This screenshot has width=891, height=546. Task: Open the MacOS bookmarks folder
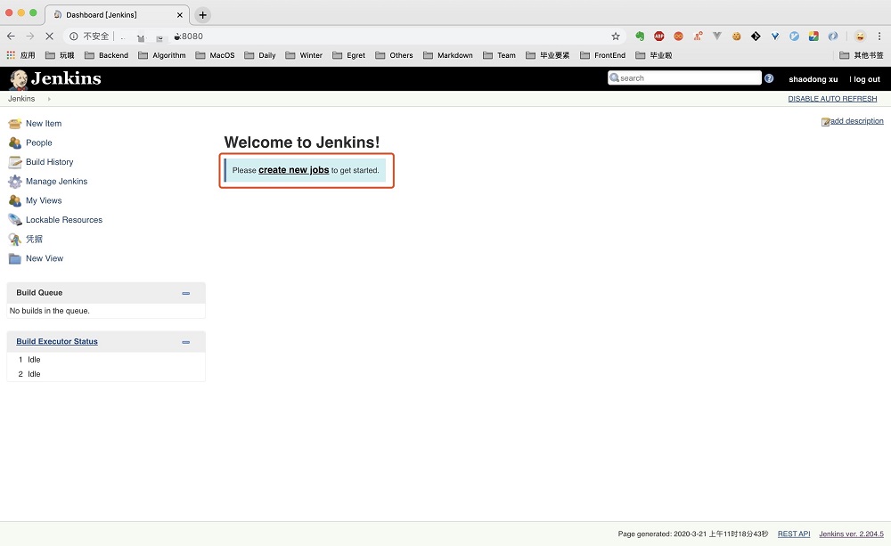coord(215,55)
